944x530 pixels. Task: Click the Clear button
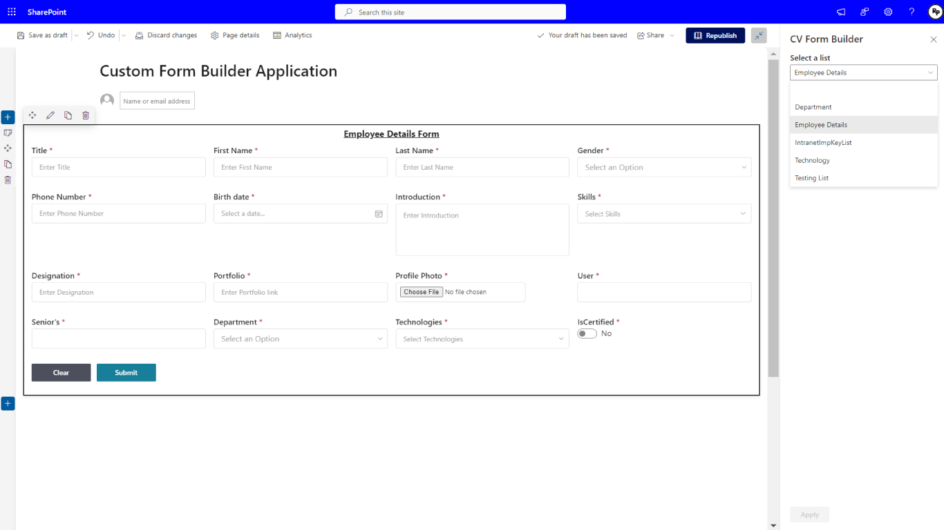(61, 373)
